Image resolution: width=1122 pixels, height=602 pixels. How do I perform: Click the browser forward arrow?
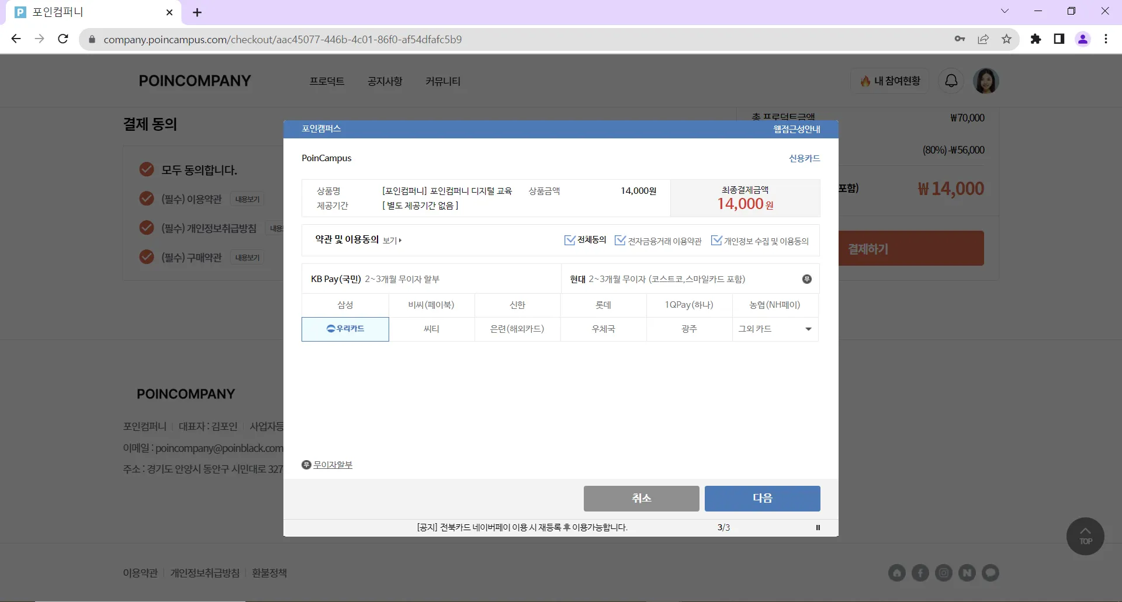click(39, 39)
